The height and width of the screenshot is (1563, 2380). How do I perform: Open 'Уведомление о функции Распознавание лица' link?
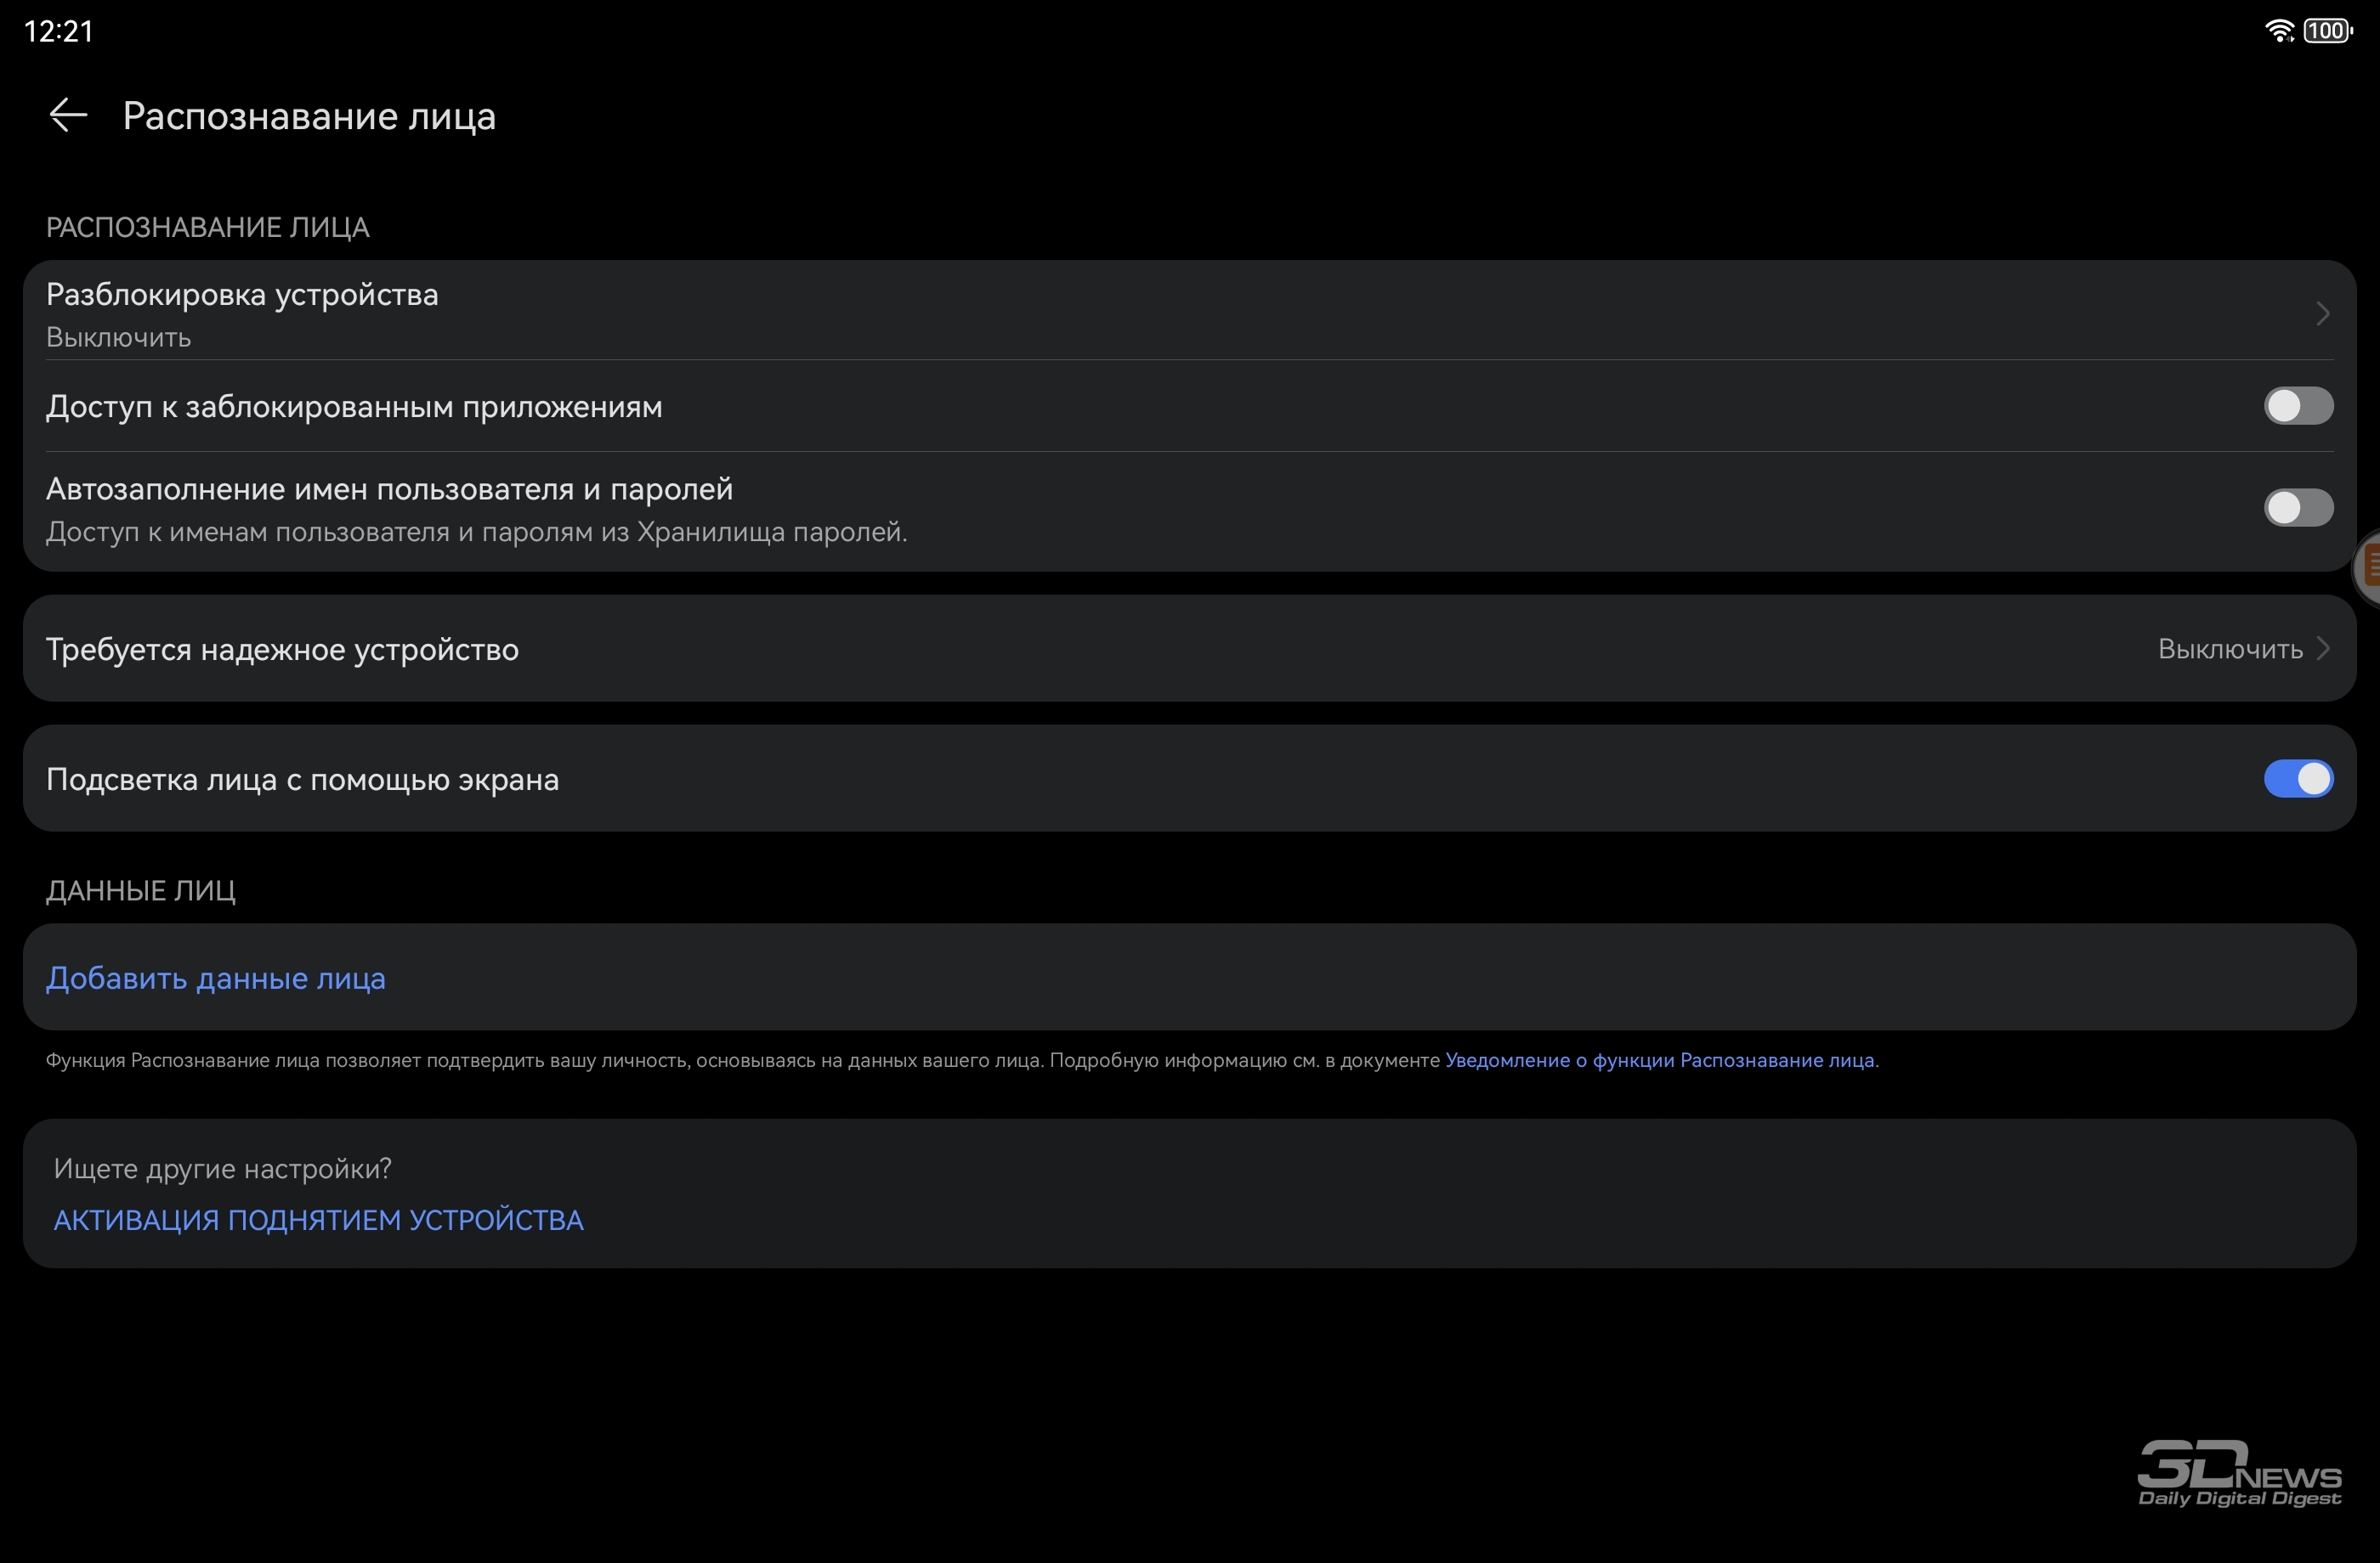tap(1660, 1060)
